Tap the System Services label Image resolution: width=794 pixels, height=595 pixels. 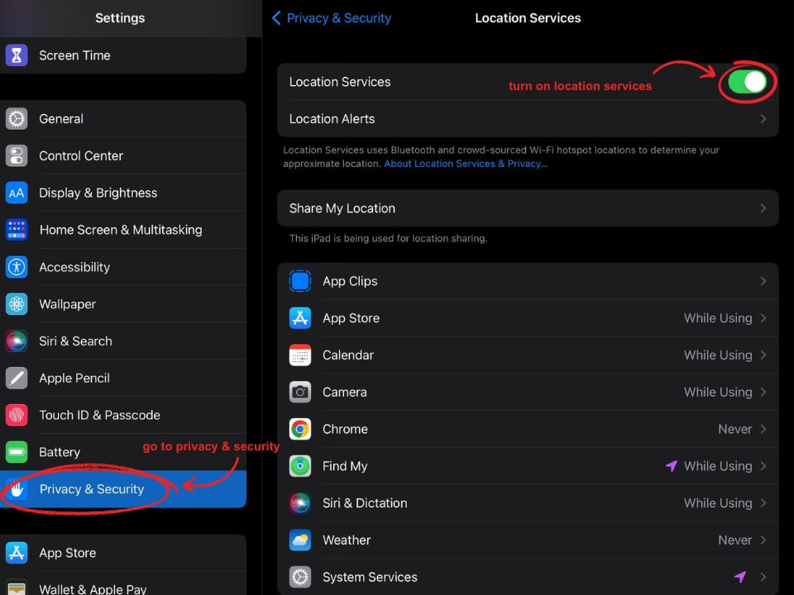click(x=371, y=577)
